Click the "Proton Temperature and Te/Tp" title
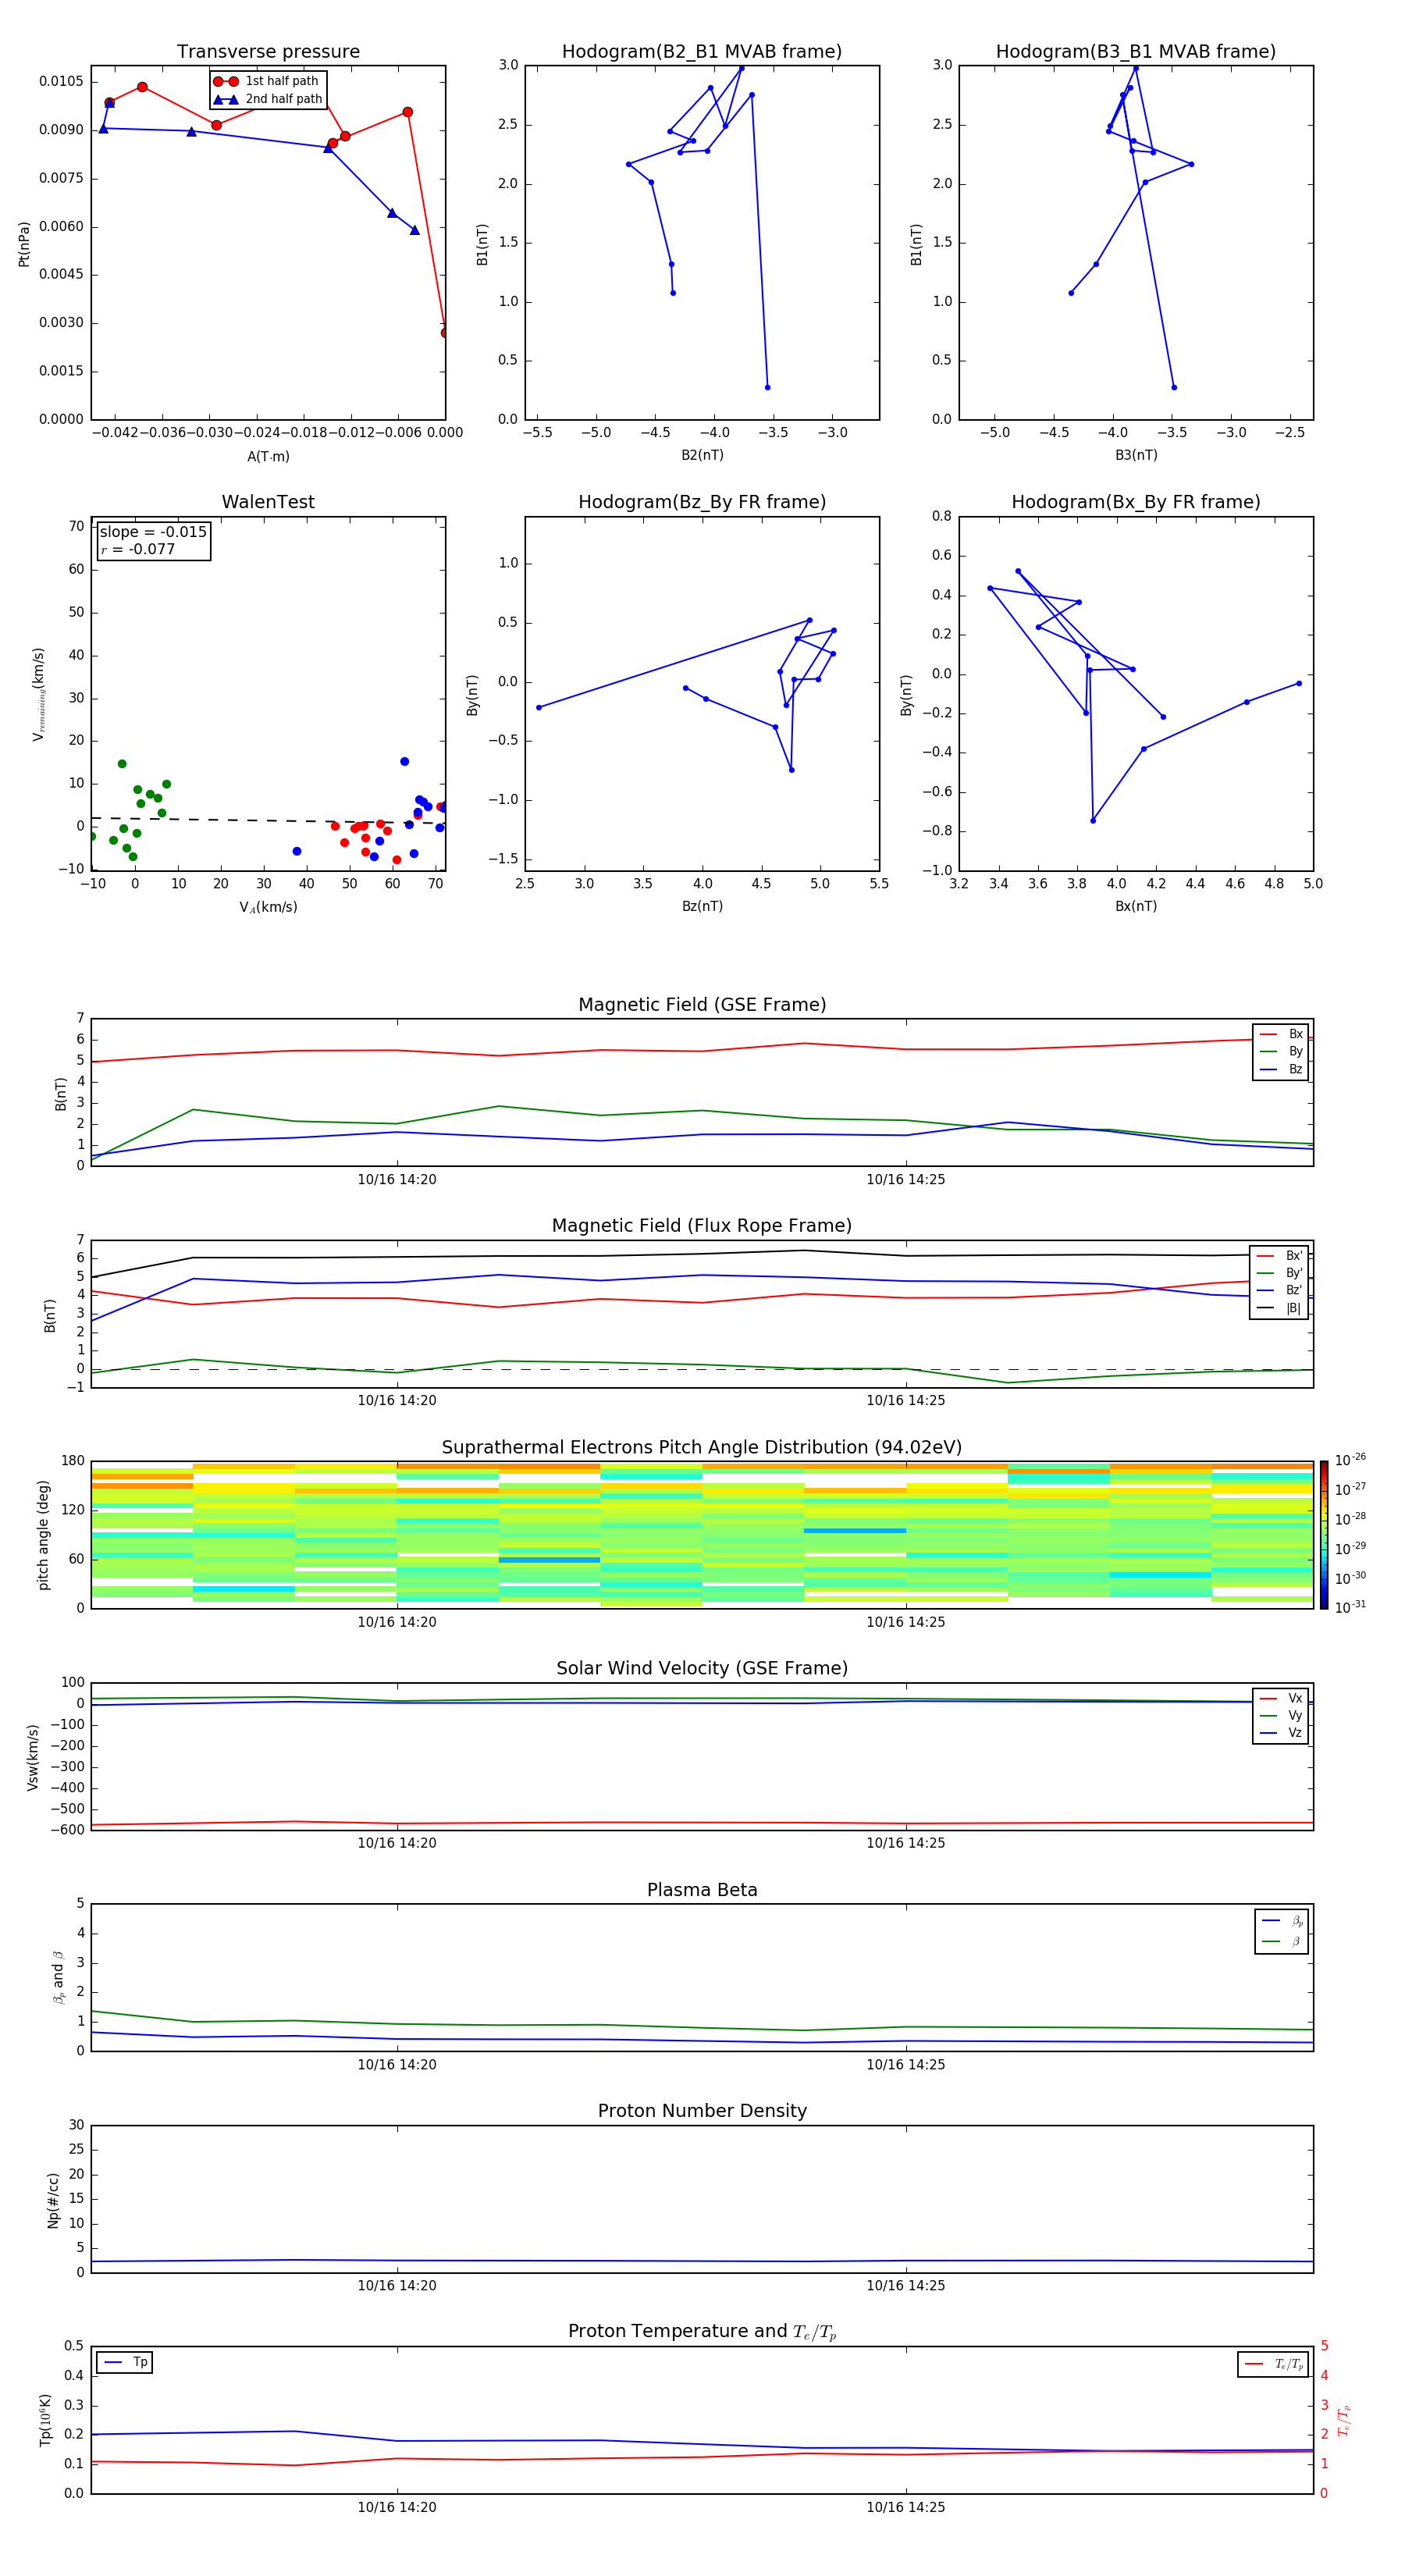Screen dimensions: 1405x2576 tap(702, 2332)
